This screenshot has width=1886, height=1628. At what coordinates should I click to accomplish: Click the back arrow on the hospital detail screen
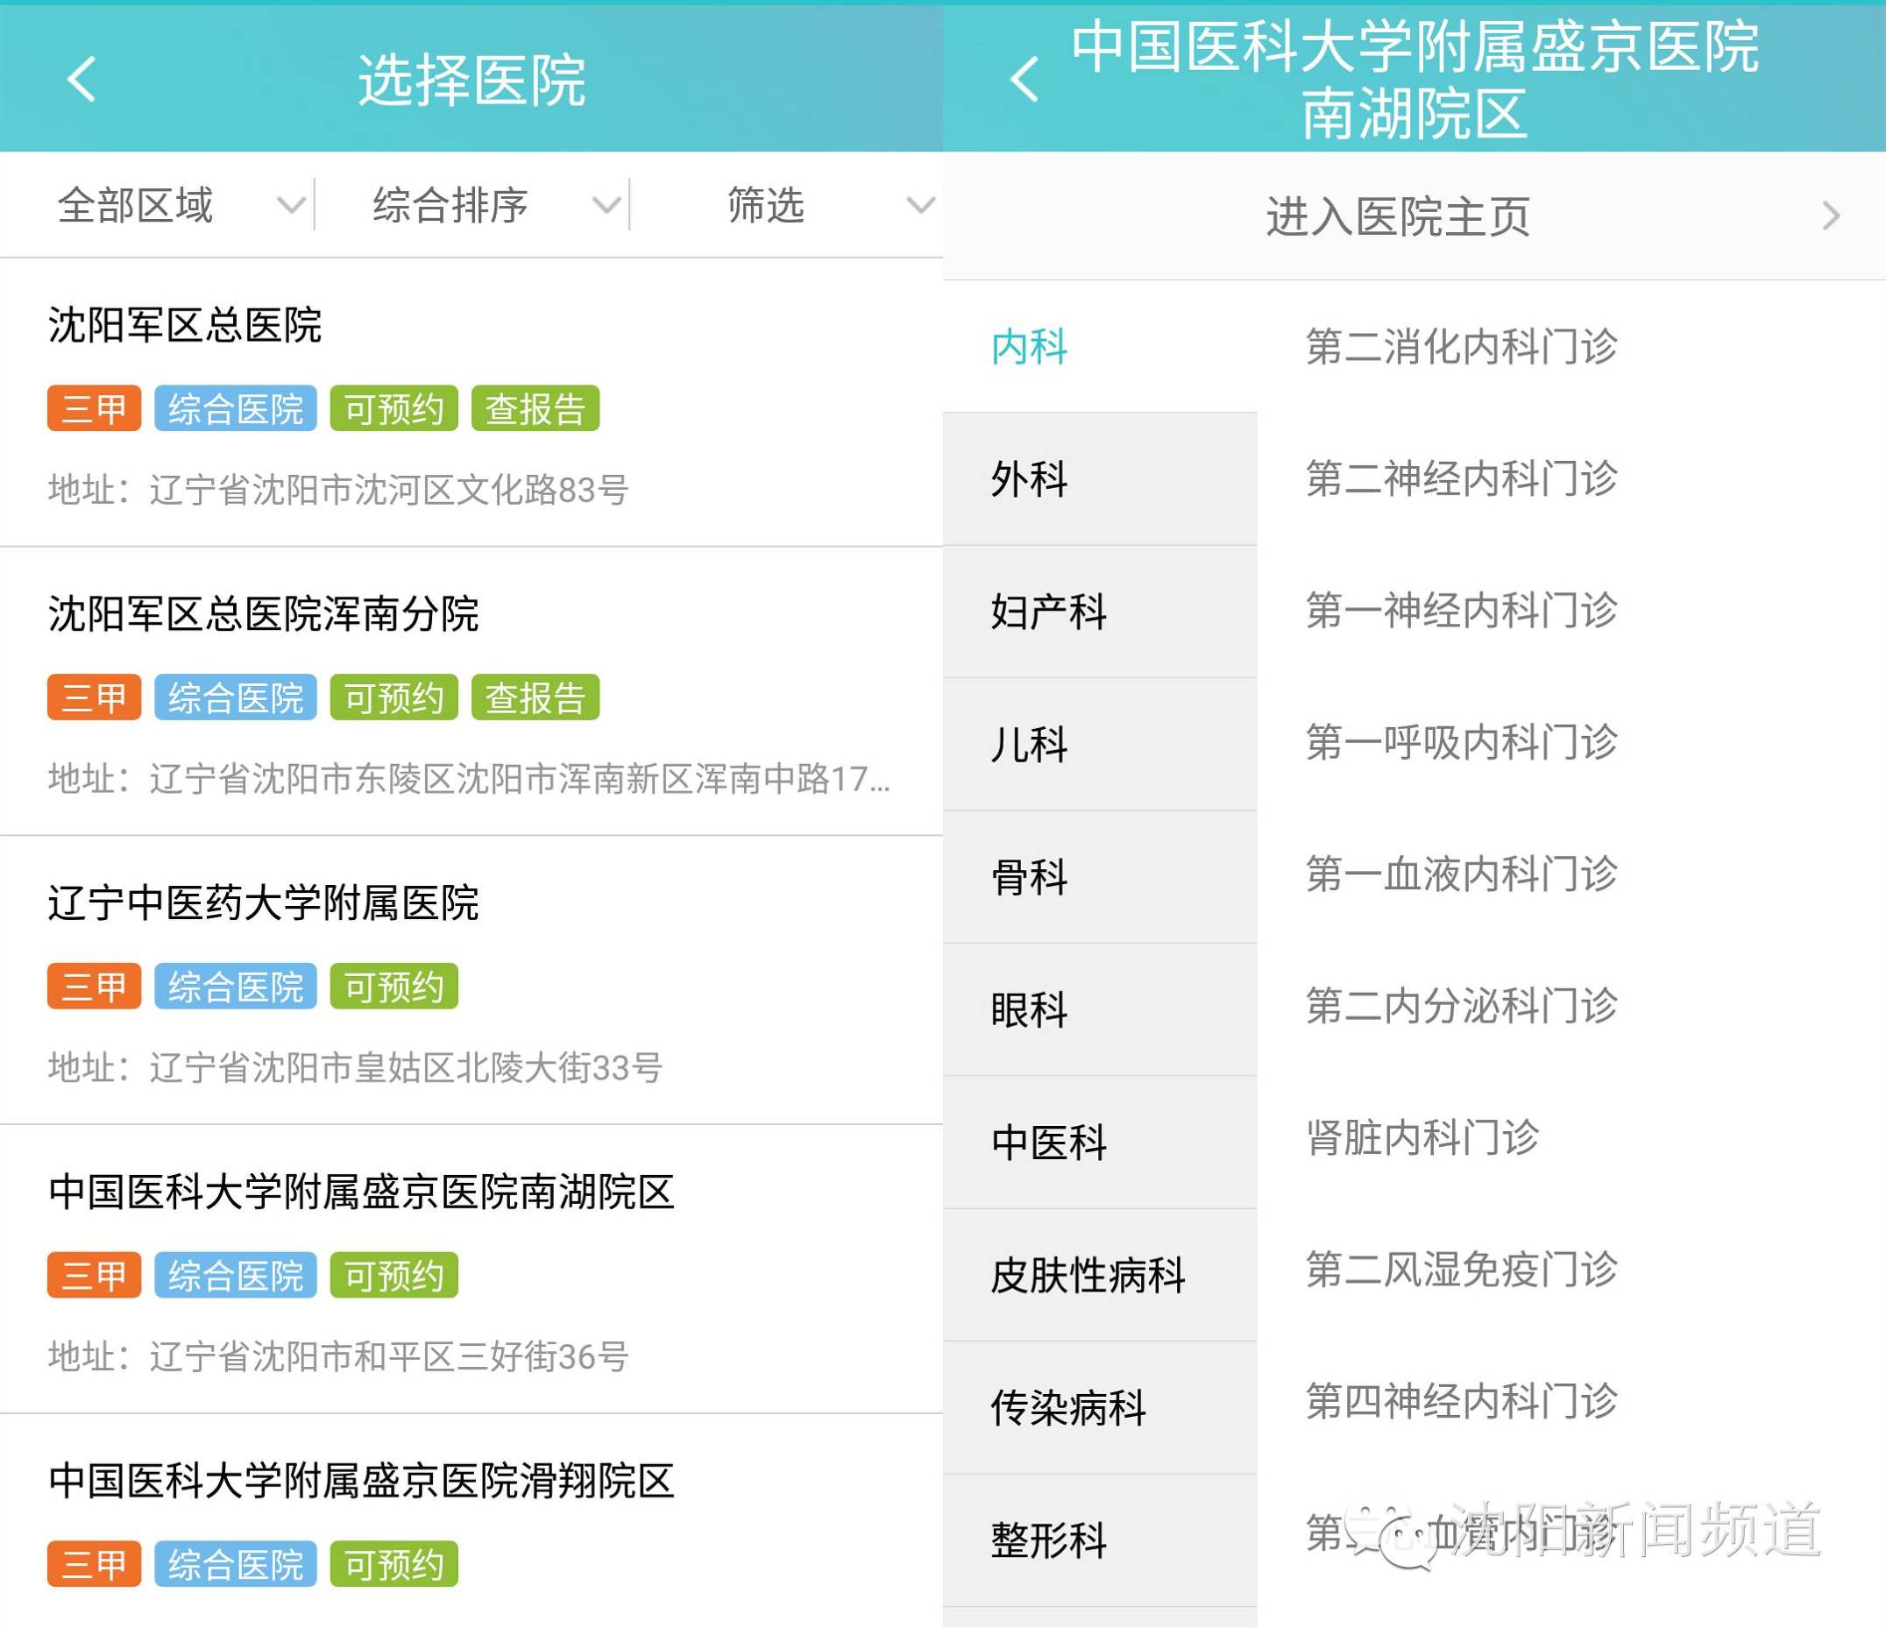[1025, 80]
